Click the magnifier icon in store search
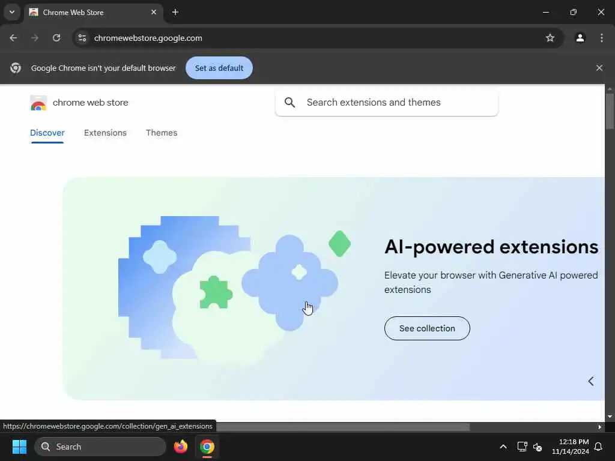The image size is (615, 461). pyautogui.click(x=290, y=102)
